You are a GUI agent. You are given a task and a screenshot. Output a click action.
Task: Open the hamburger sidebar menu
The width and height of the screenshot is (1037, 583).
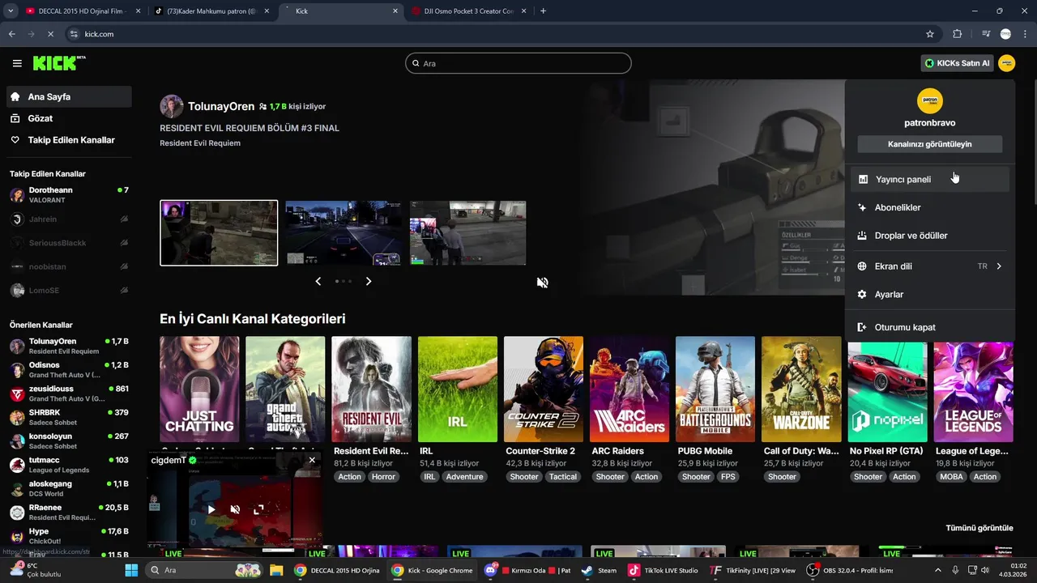pos(17,63)
